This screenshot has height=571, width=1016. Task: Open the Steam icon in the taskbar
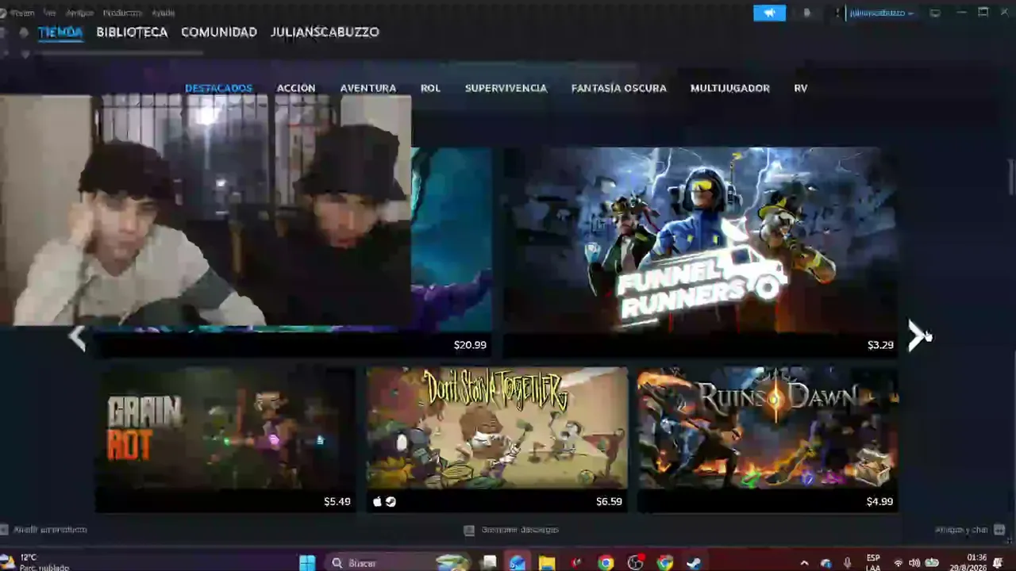click(694, 562)
